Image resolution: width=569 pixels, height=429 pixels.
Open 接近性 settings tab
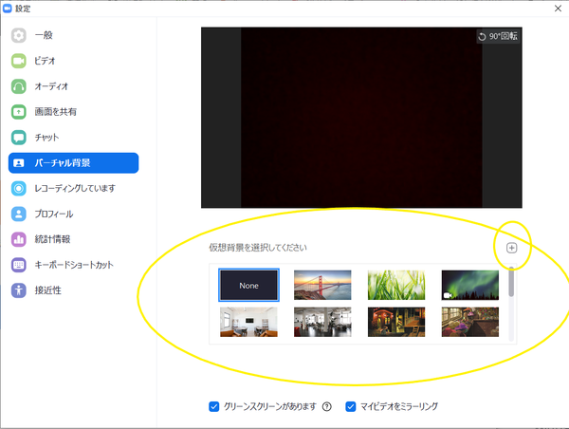pos(73,290)
